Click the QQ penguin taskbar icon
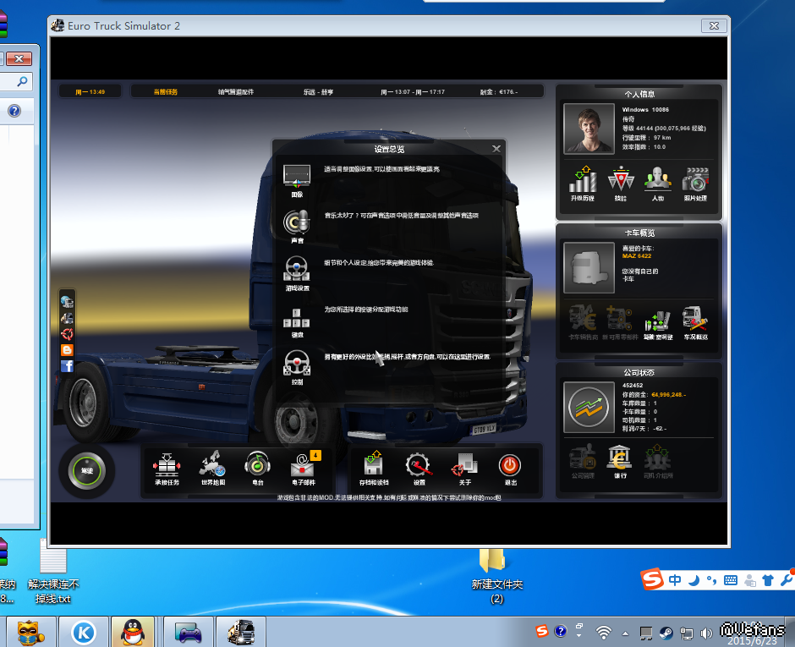Image resolution: width=795 pixels, height=647 pixels. click(x=133, y=633)
